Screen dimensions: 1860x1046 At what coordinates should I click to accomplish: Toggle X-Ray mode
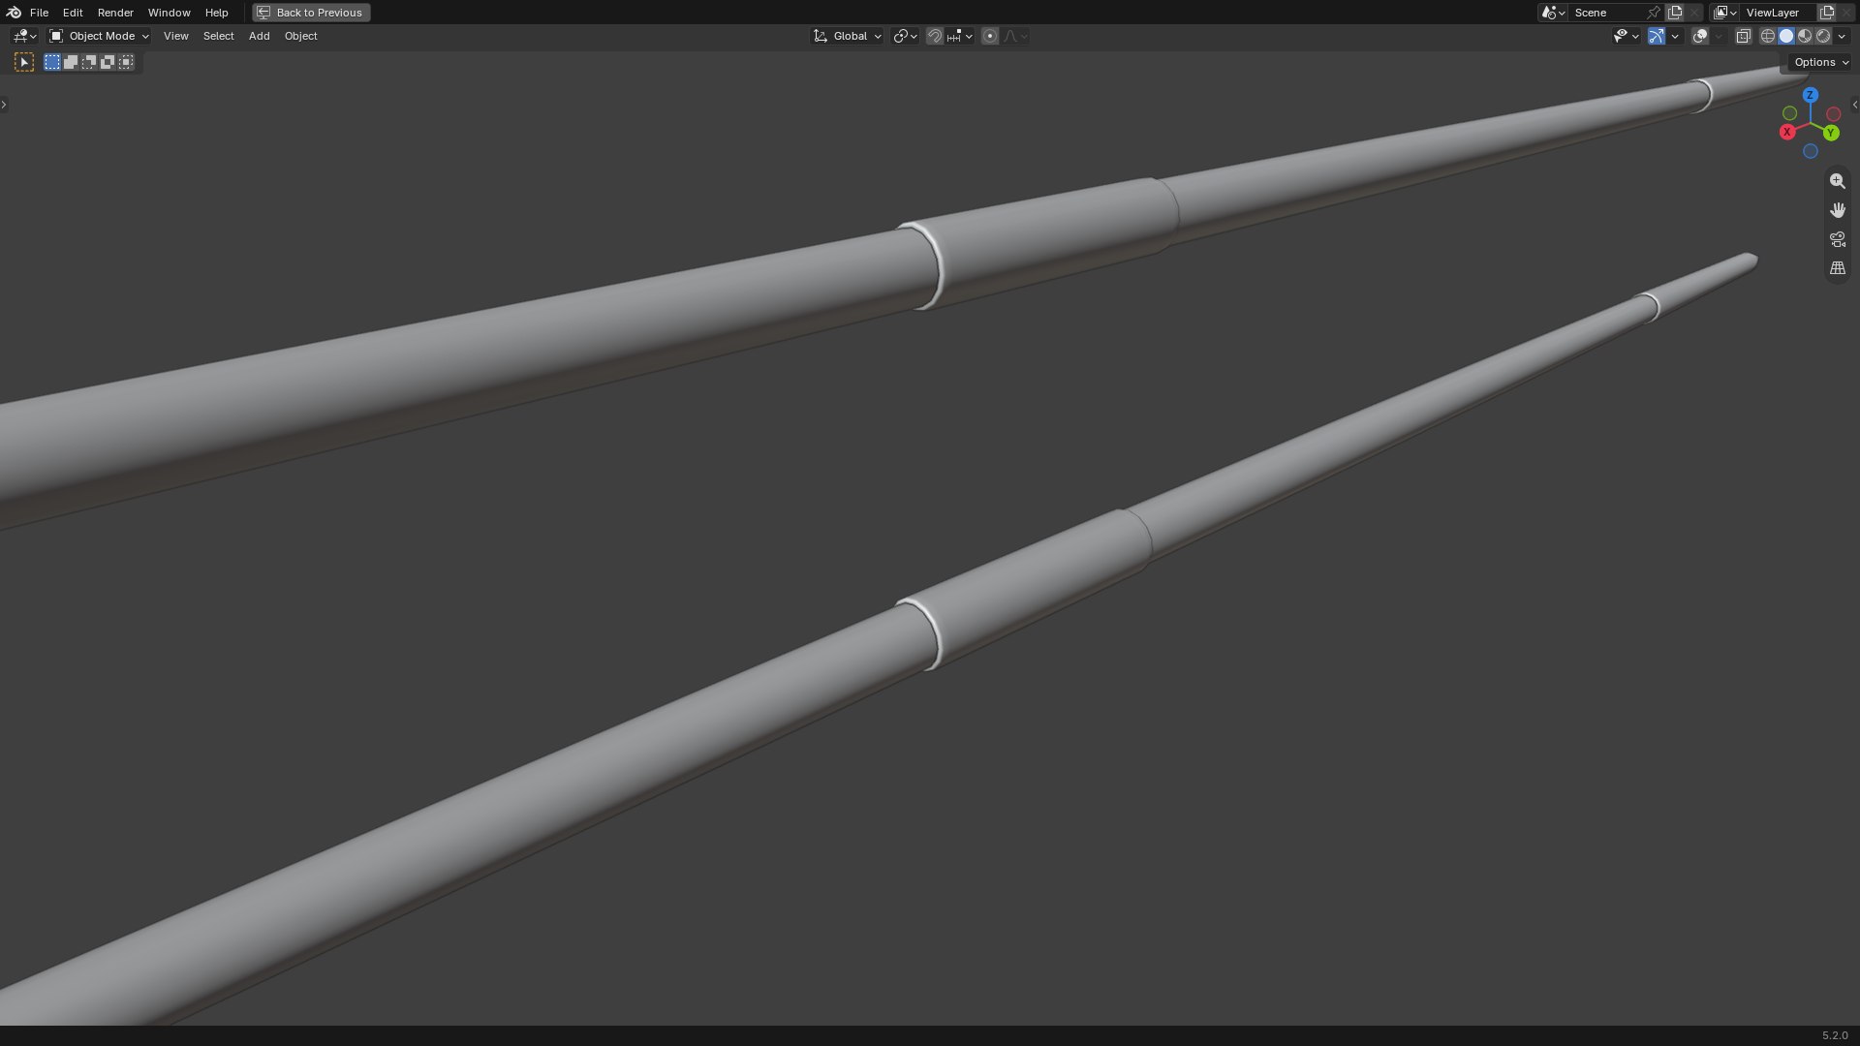[x=1744, y=36]
